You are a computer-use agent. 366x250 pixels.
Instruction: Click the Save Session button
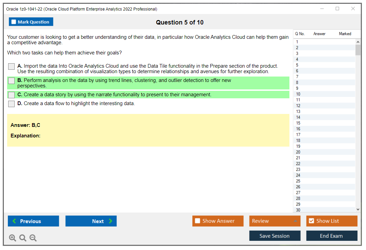click(x=275, y=236)
